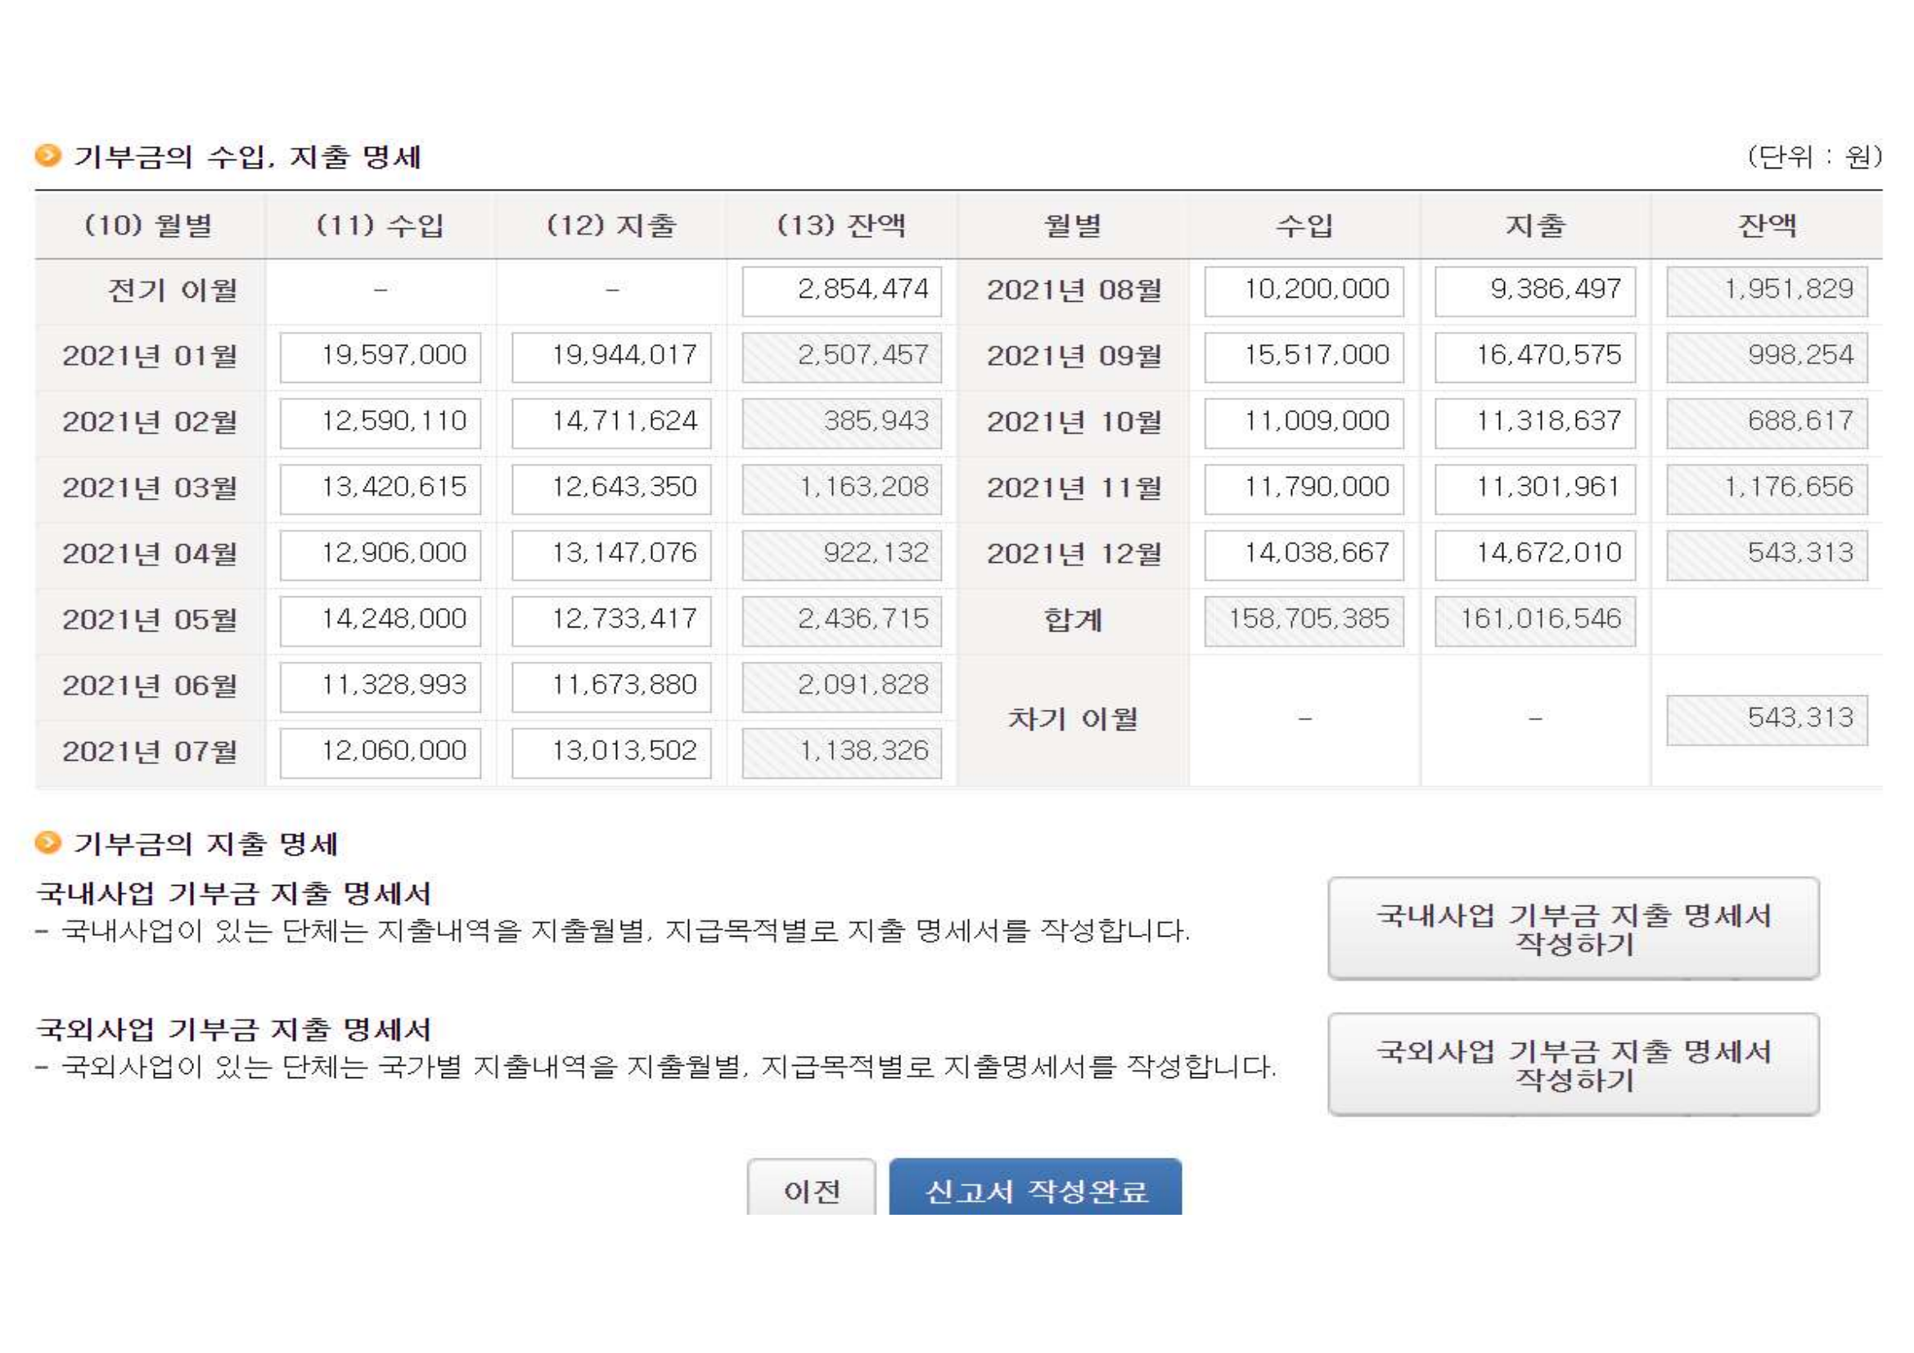Click 2021년 03월 지출 field
Viewport: 1914px width, 1353px height.
[x=611, y=488]
